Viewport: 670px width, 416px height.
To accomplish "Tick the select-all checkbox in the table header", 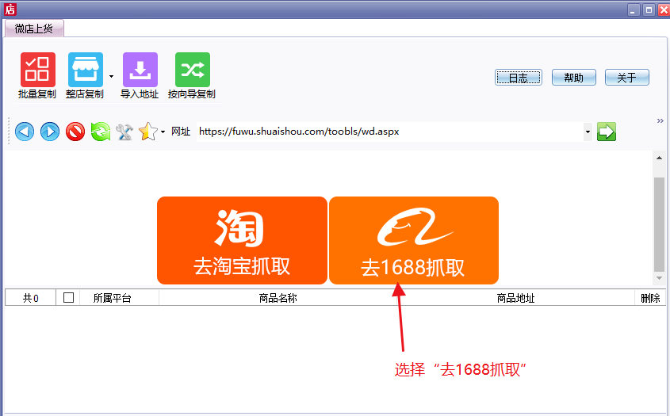I will click(x=68, y=297).
